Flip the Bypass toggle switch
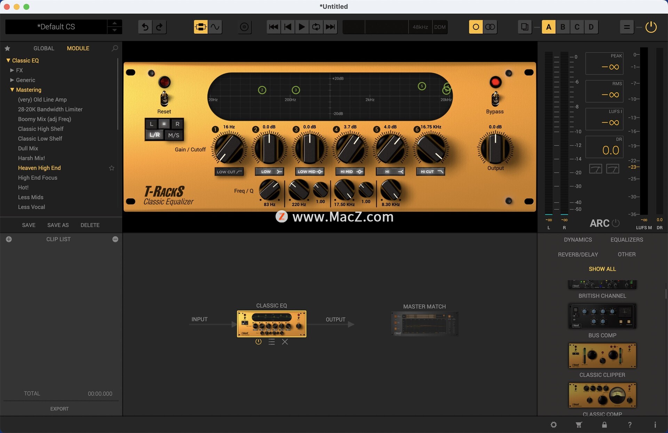 495,99
